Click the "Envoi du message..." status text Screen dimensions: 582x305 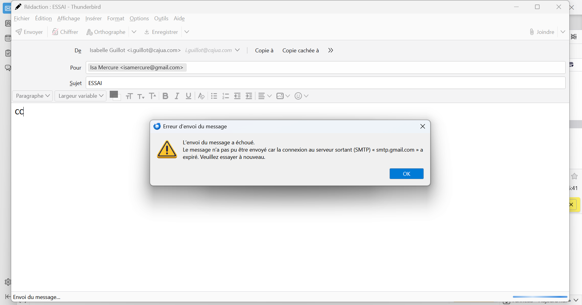[37, 297]
